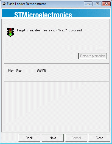
Task: Click the yellow lamp of the traffic light
Action: tap(10, 32)
